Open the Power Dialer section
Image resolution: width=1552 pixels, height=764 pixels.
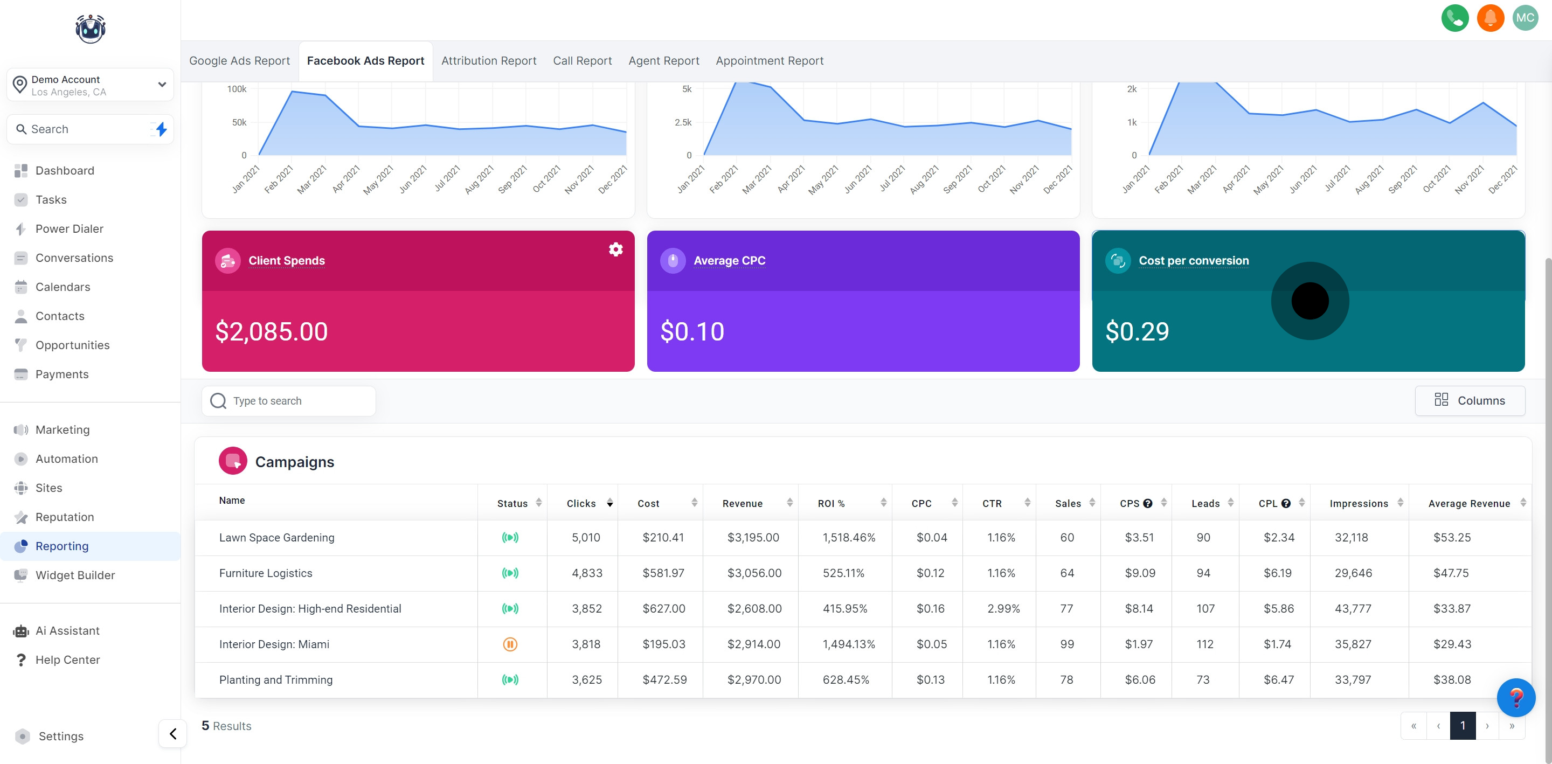click(x=68, y=228)
